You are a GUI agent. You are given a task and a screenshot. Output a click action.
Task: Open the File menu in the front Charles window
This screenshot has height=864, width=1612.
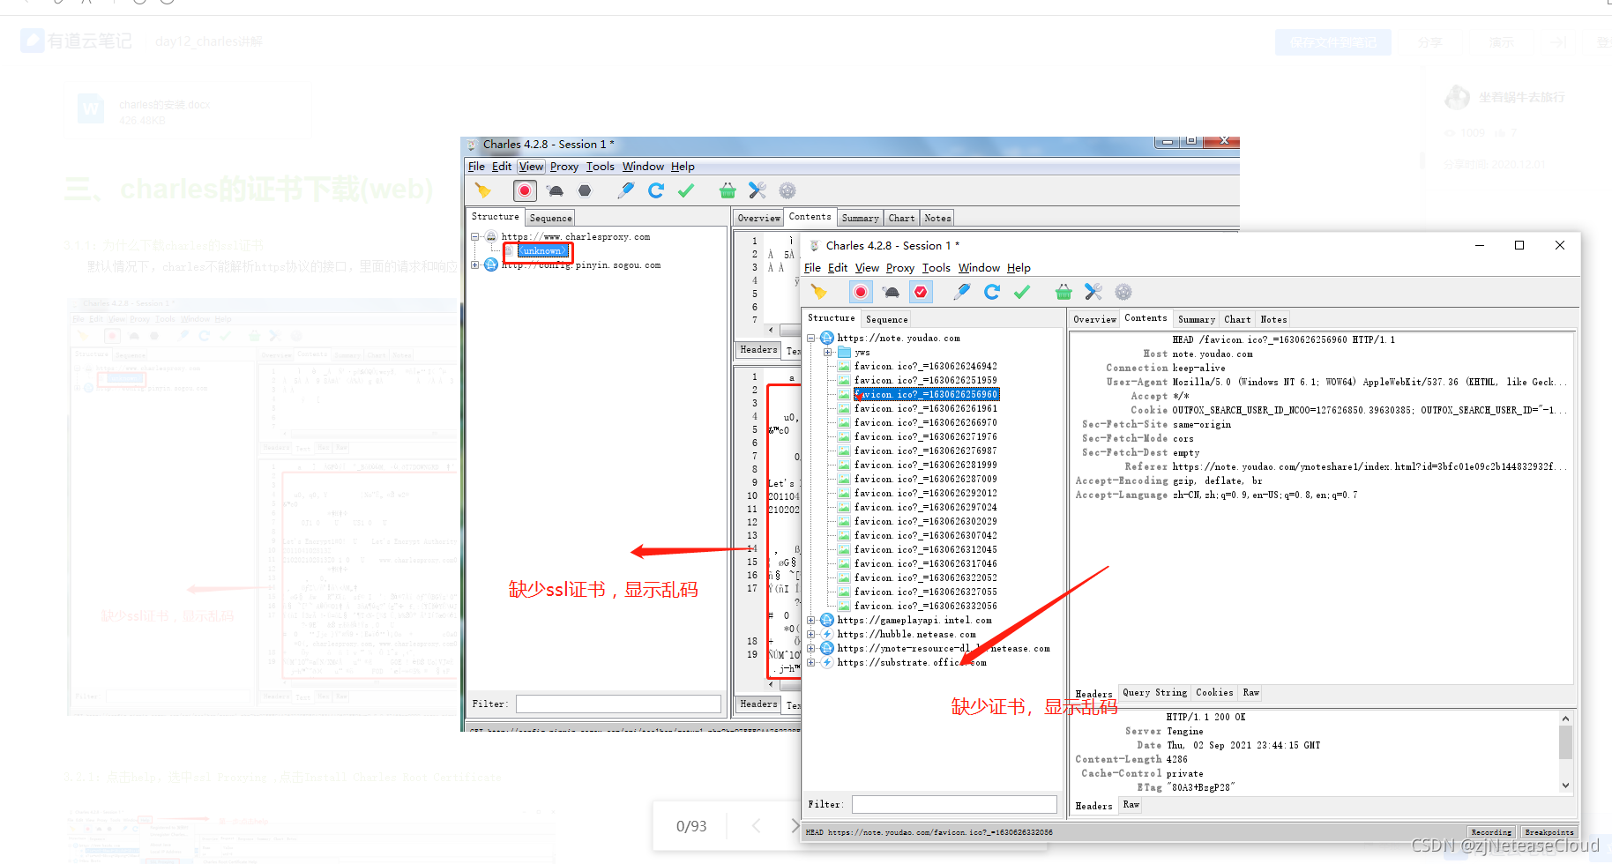point(812,268)
